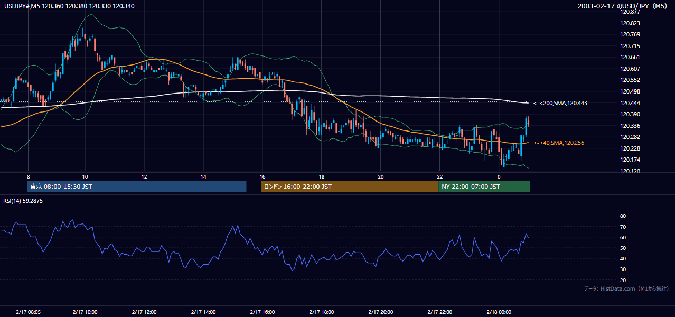675x317 pixels.
Task: Click price axis label 120.823
Action: click(x=630, y=23)
